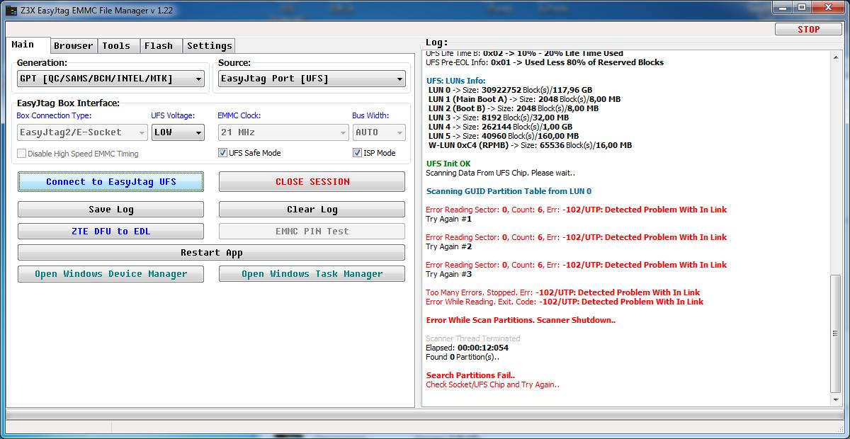Click the 'W-LUN 0xC4 (RPMB)' line
Viewport: 850px width, 439px height.
[x=530, y=146]
